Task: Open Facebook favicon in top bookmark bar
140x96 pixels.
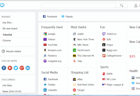Action: (x=44, y=16)
